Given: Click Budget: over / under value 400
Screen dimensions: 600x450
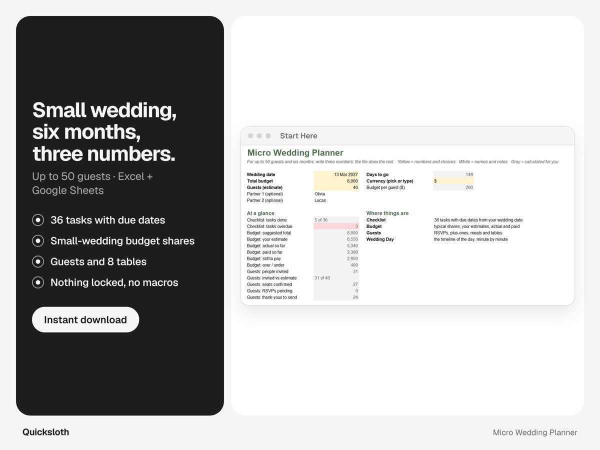Looking at the screenshot, I should (x=336, y=265).
